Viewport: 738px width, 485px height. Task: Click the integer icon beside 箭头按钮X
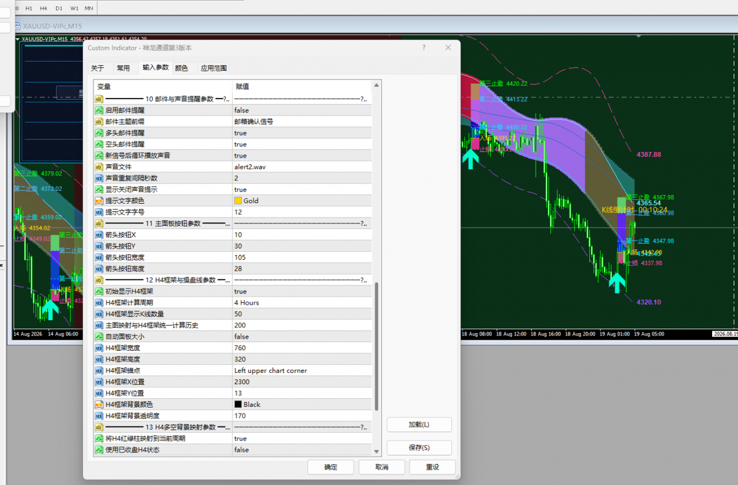click(x=99, y=234)
